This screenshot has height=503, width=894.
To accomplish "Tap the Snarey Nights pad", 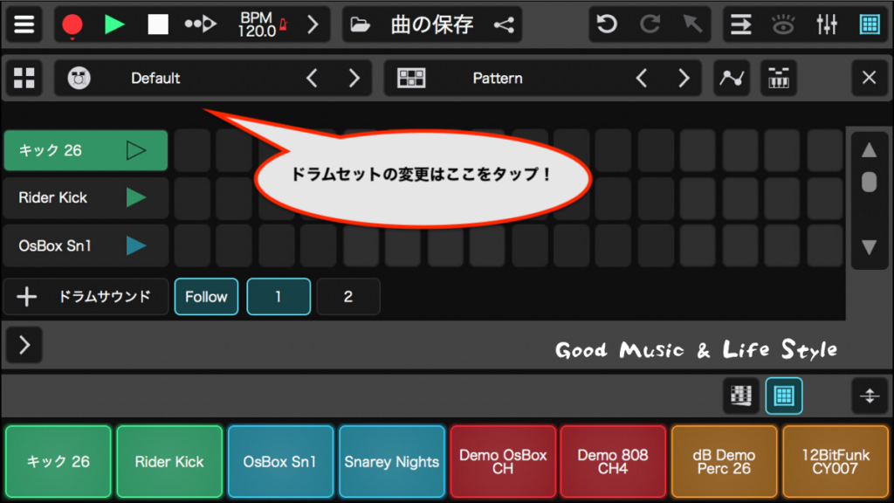I will tap(392, 461).
